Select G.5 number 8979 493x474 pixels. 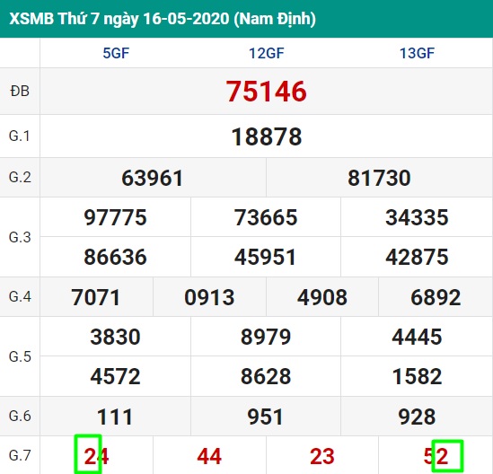tap(266, 337)
